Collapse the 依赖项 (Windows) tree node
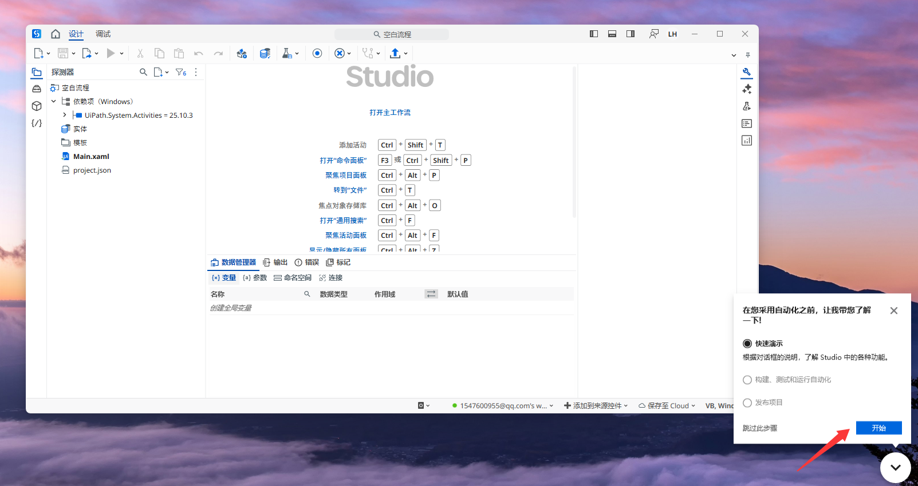Image resolution: width=918 pixels, height=486 pixels. [54, 101]
